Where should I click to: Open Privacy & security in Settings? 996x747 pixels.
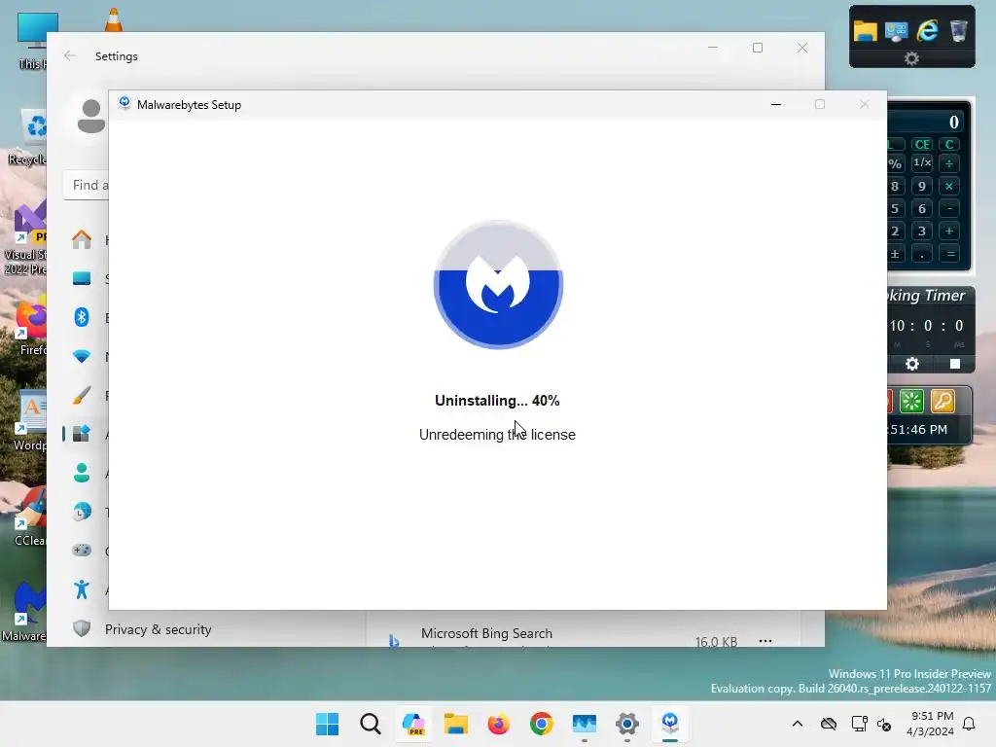point(159,629)
